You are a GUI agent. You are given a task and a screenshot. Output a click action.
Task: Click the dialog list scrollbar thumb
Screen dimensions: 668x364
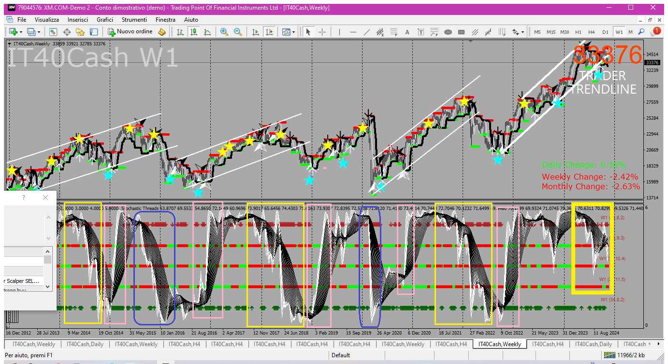coord(47,260)
